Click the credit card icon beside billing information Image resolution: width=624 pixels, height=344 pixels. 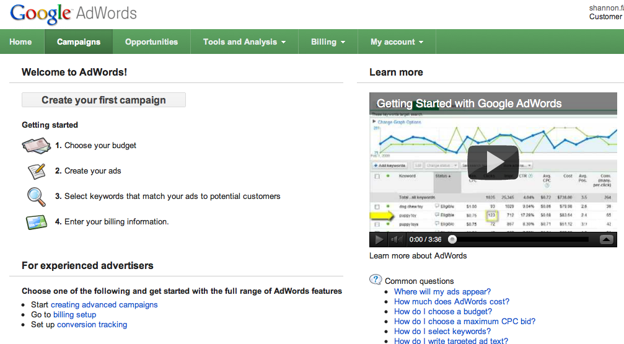[36, 222]
